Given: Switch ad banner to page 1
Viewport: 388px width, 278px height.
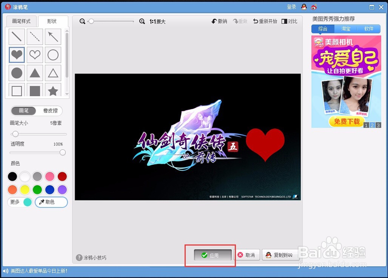Looking at the screenshot, I should 366,125.
